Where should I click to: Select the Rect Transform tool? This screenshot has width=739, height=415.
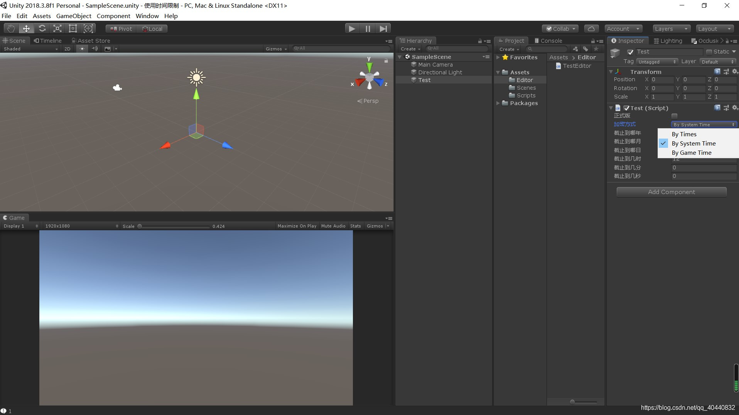(x=73, y=28)
